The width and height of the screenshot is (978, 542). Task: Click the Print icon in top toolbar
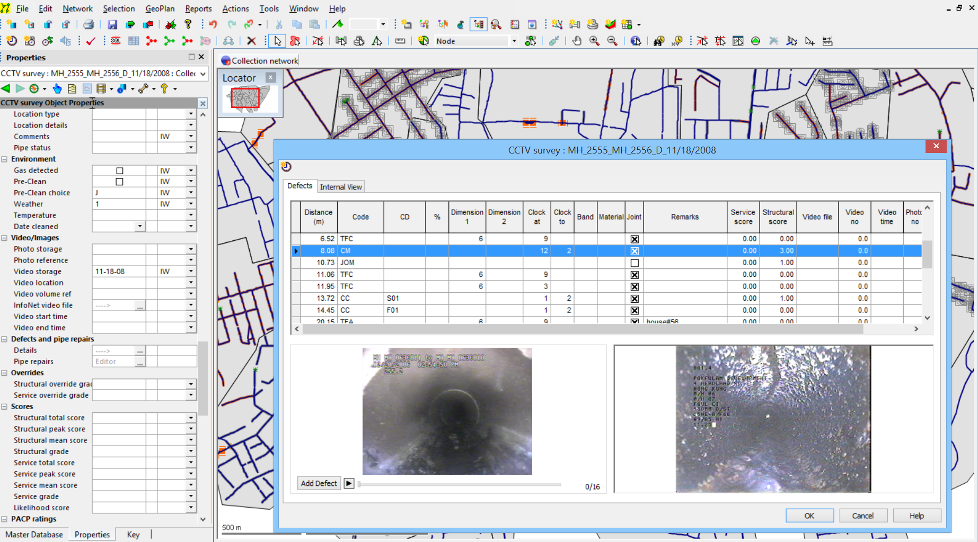coord(89,24)
